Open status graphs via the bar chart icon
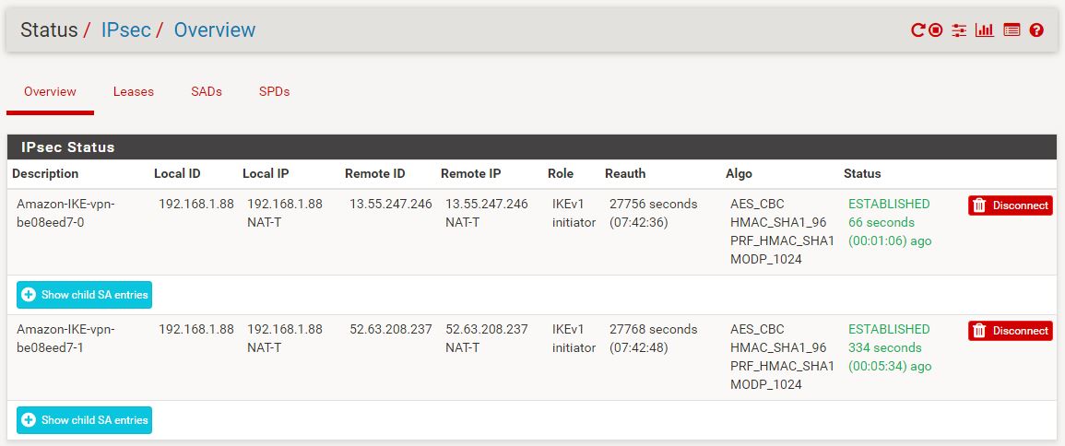Viewport: 1065px width, 446px height. (x=984, y=29)
